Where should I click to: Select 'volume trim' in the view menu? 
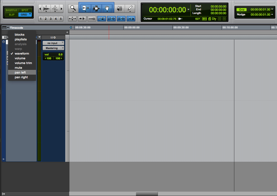pos(23,63)
